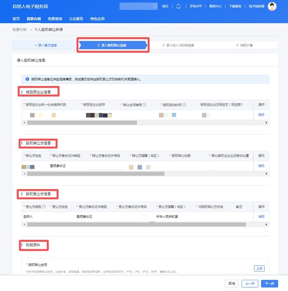Click help icon beside 转让合同编号
The image size is (288, 291).
coord(144,104)
